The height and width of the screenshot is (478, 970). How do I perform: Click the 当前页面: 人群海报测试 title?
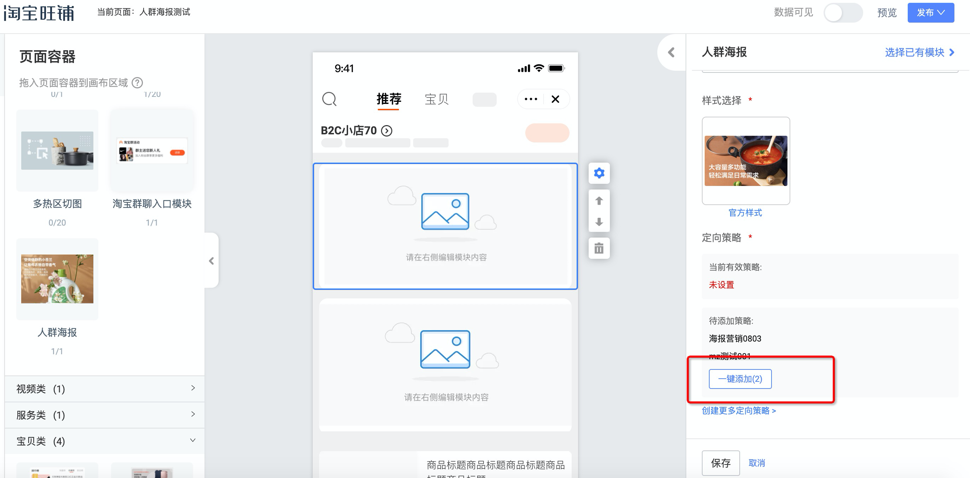144,12
